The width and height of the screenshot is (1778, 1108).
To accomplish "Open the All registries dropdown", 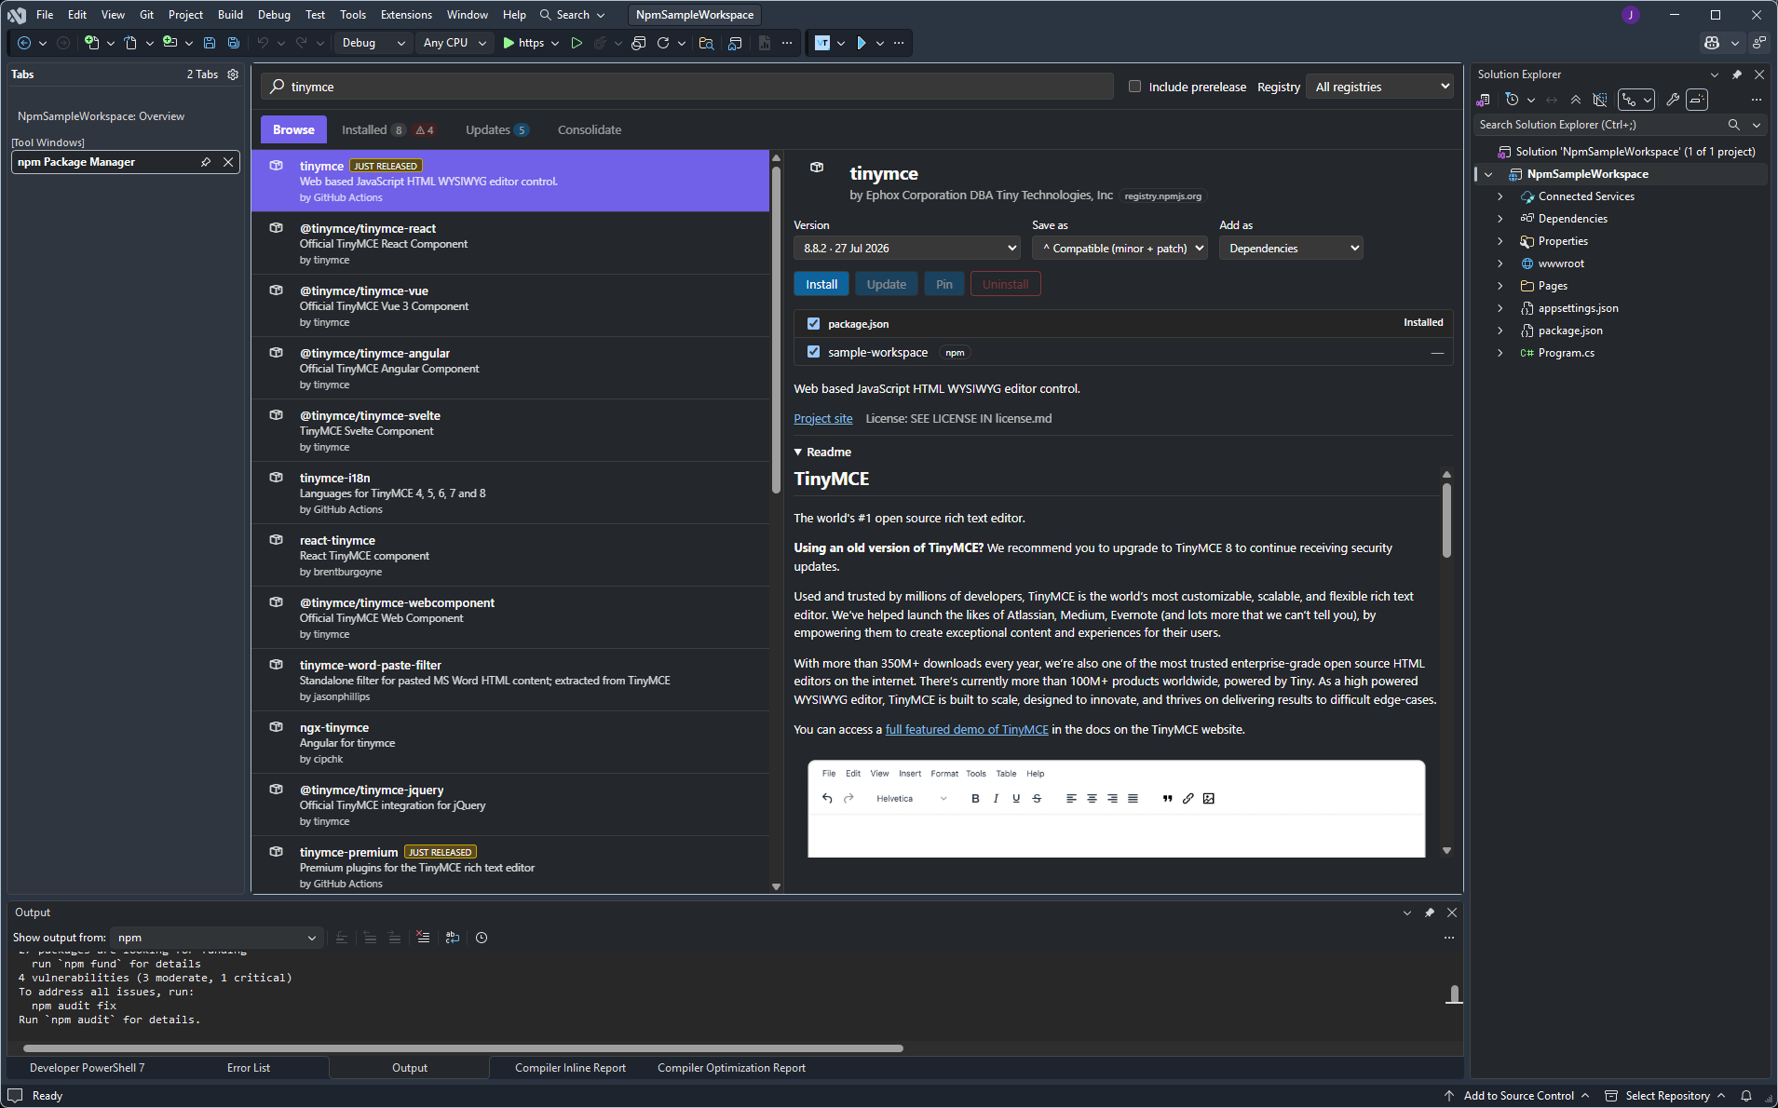I will pyautogui.click(x=1379, y=87).
